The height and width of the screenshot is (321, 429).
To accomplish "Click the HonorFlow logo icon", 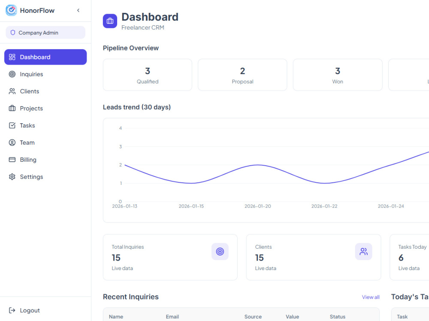I will [11, 10].
